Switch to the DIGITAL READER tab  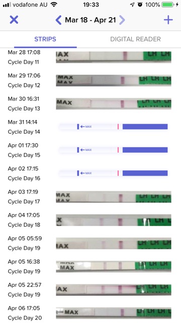pos(135,39)
